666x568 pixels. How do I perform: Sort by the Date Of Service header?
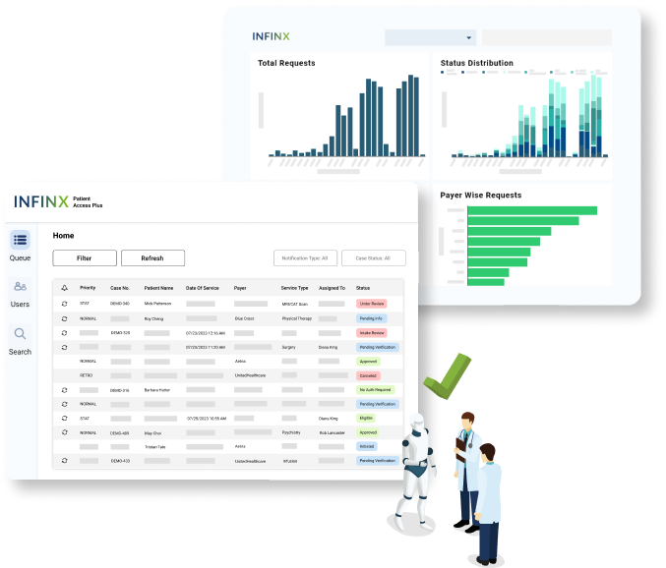coord(203,288)
